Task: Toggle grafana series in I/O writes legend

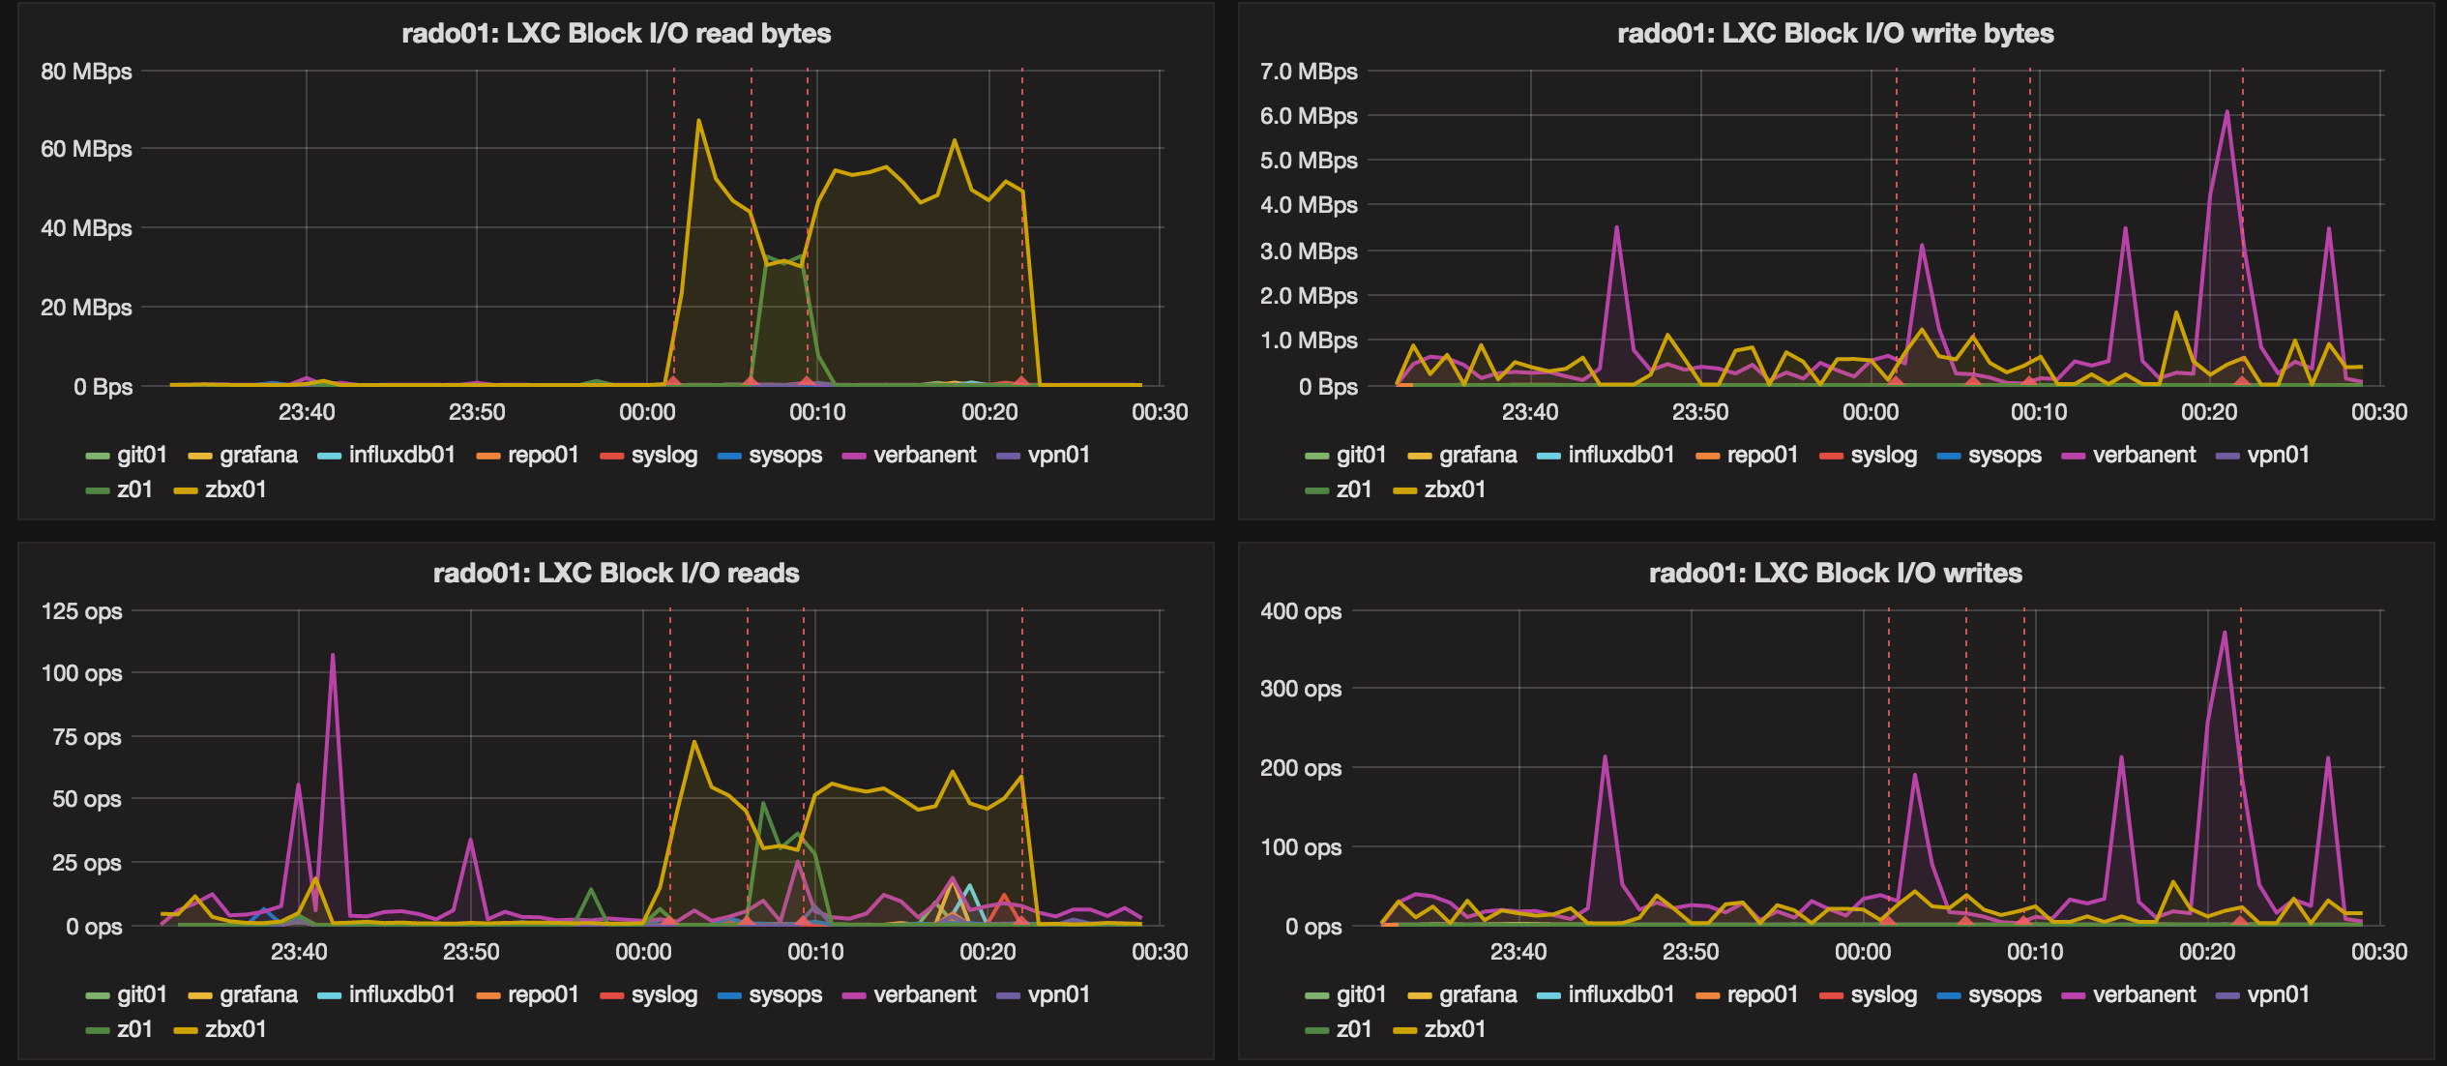Action: (1478, 994)
